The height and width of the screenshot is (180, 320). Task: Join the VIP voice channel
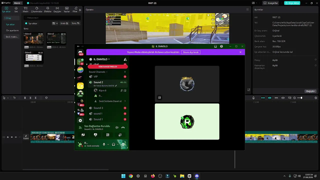107,76
